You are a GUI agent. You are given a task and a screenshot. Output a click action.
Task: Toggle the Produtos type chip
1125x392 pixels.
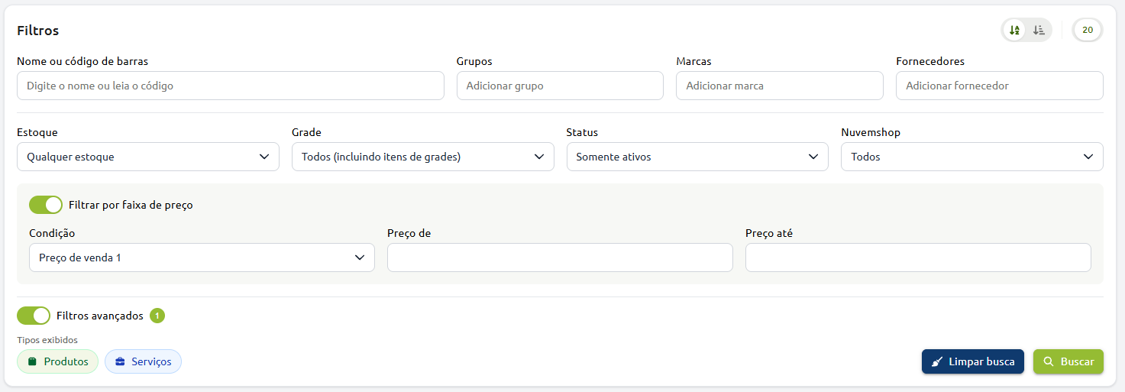click(x=58, y=361)
